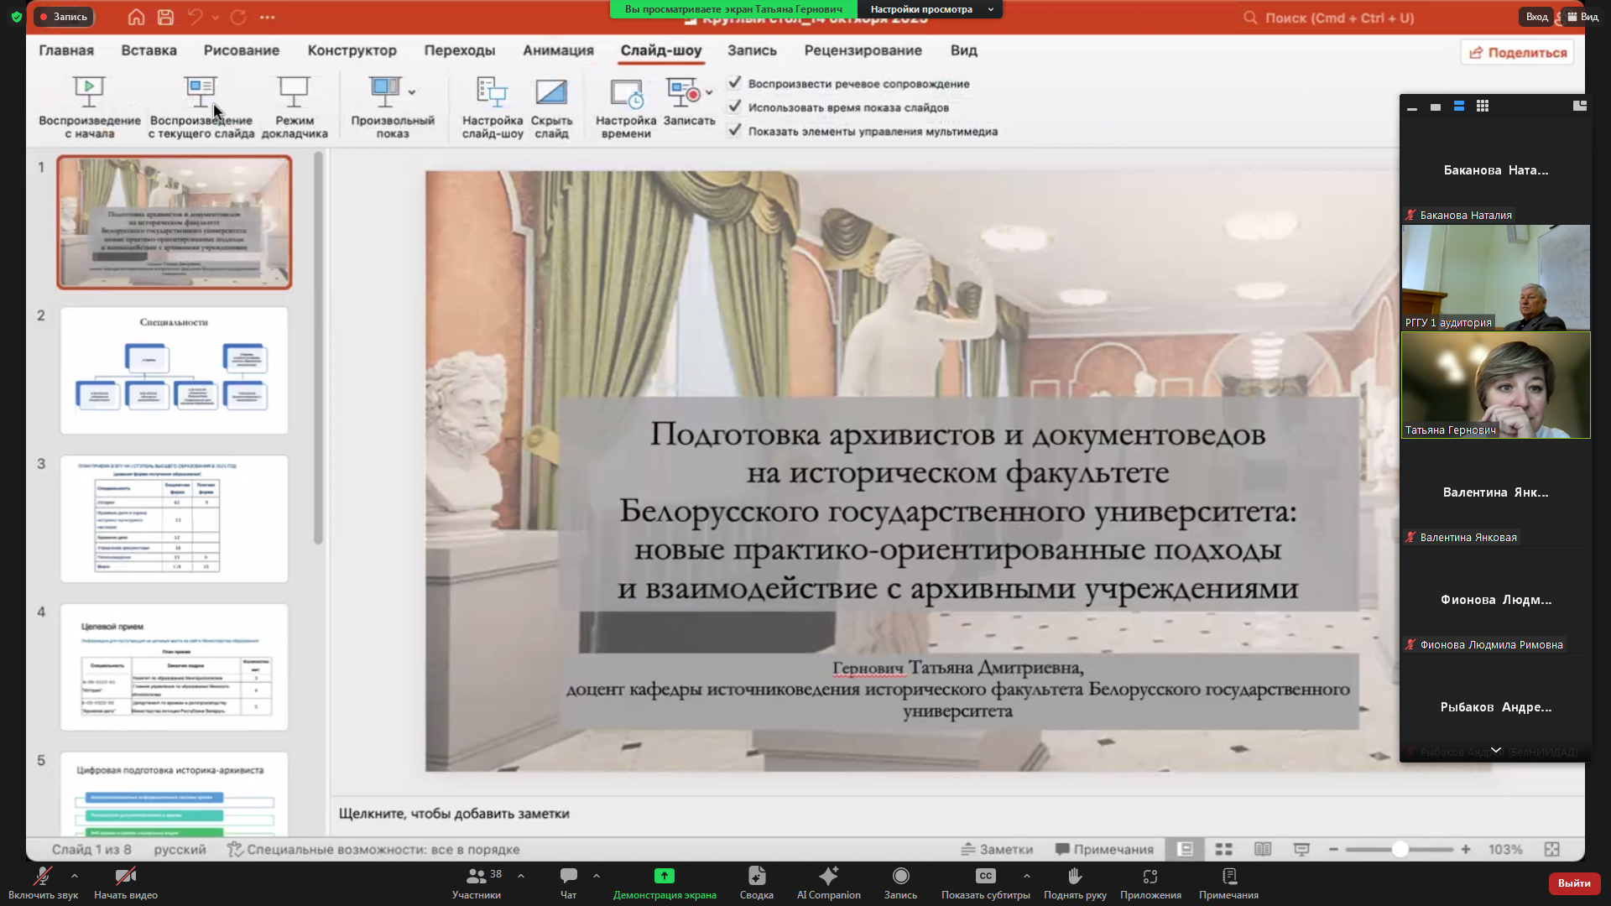Click the Share button

[1517, 52]
